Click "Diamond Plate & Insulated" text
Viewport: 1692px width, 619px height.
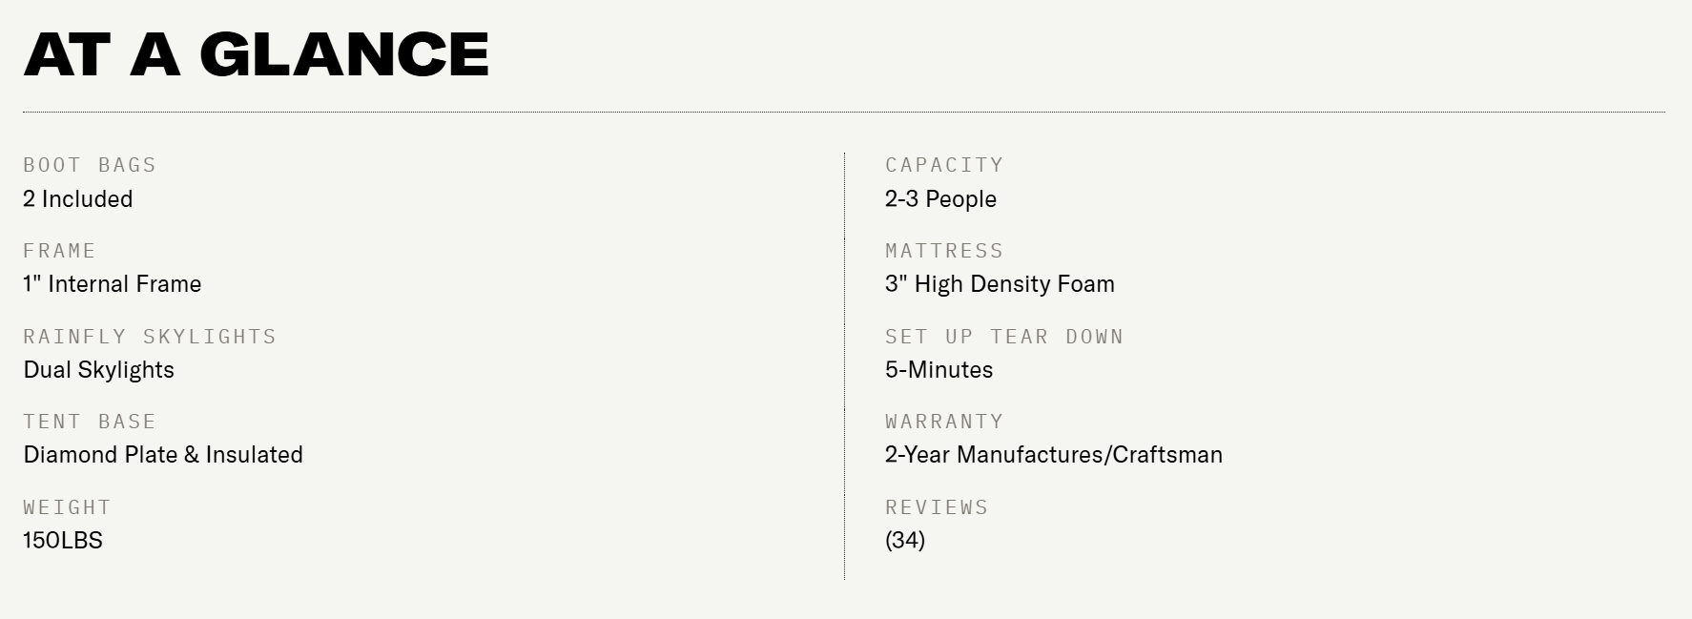[x=163, y=455]
